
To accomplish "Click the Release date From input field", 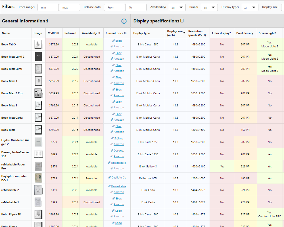I will (x=114, y=8).
